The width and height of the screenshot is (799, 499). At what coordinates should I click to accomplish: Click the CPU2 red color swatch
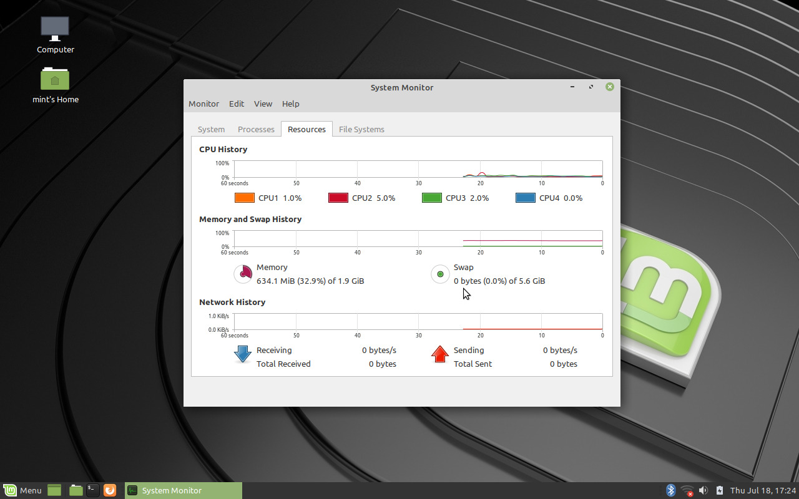[338, 198]
